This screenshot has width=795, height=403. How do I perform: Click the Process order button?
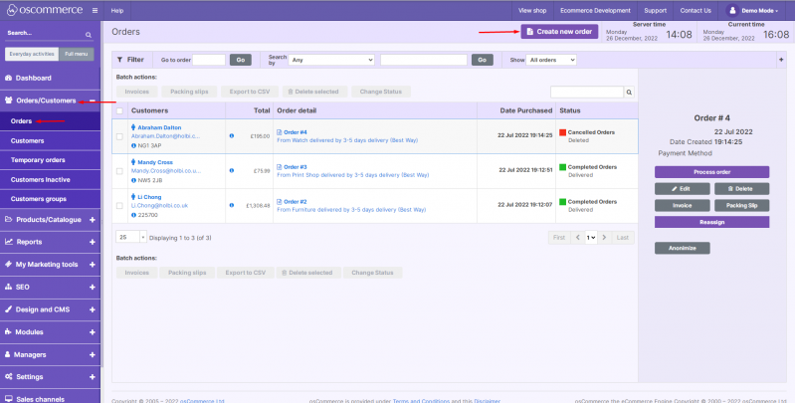pyautogui.click(x=711, y=172)
